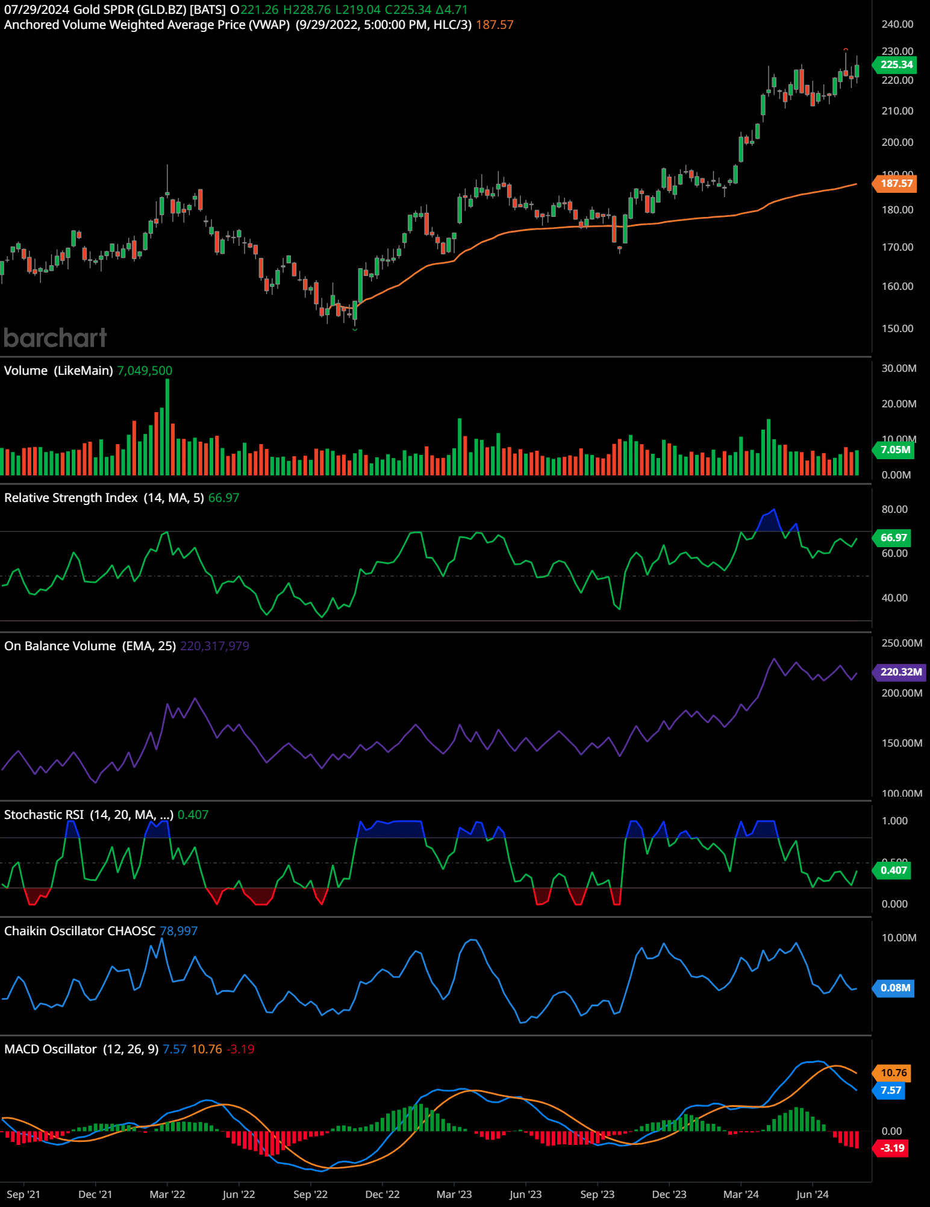Click the Sep '22 date axis label

(x=310, y=1194)
